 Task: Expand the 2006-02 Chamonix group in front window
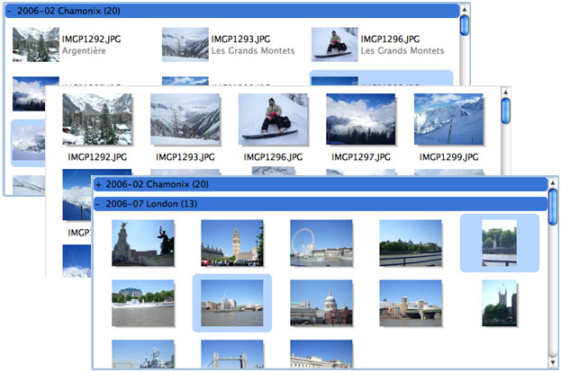coord(98,184)
